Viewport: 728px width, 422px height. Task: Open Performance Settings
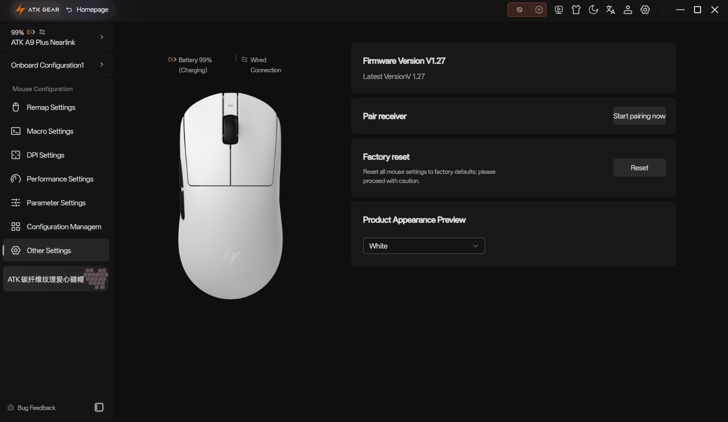click(x=56, y=179)
